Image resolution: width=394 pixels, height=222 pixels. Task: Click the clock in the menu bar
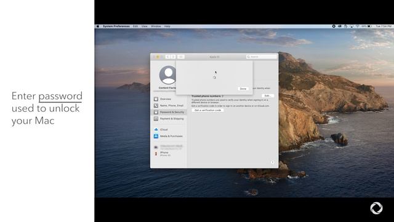[x=384, y=26]
